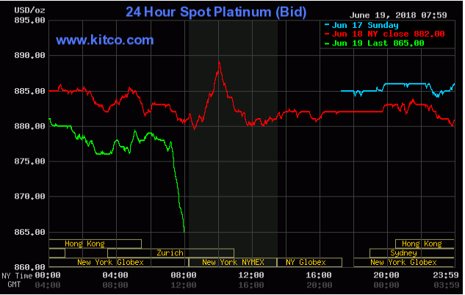Click the Zurich market session box
Image resolution: width=465 pixels, height=295 pixels.
pyautogui.click(x=170, y=253)
